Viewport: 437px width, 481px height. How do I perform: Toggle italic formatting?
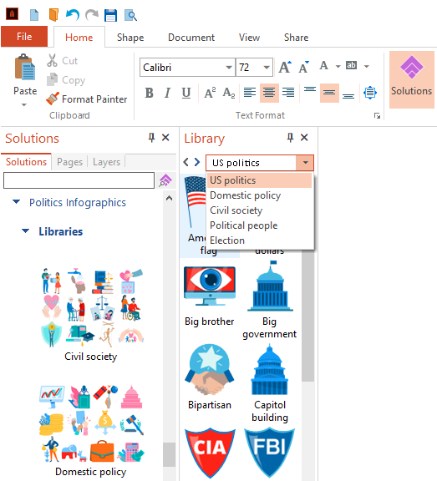167,93
